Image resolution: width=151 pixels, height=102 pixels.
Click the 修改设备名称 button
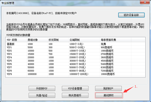click(x=131, y=15)
